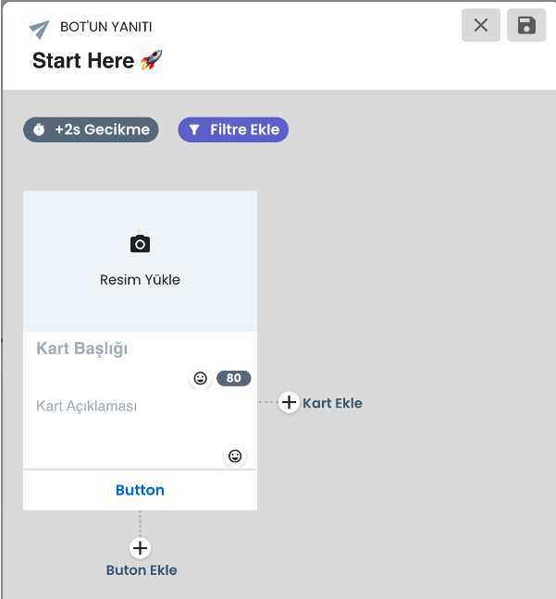
Task: Open emoji picker for card title
Action: (x=201, y=378)
